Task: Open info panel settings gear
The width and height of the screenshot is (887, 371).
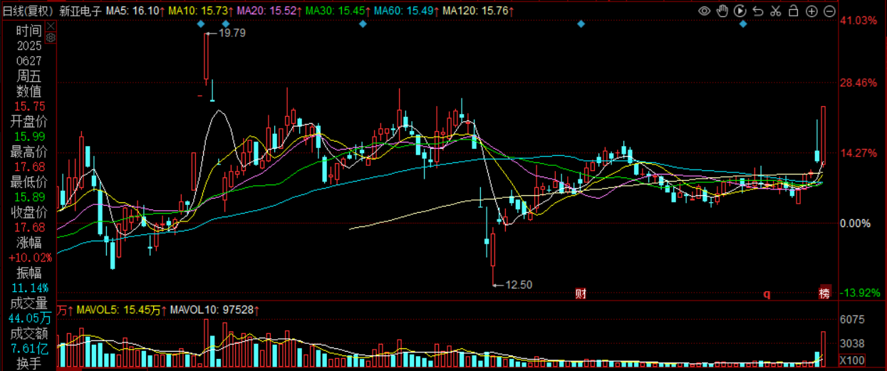Action: click(x=50, y=38)
